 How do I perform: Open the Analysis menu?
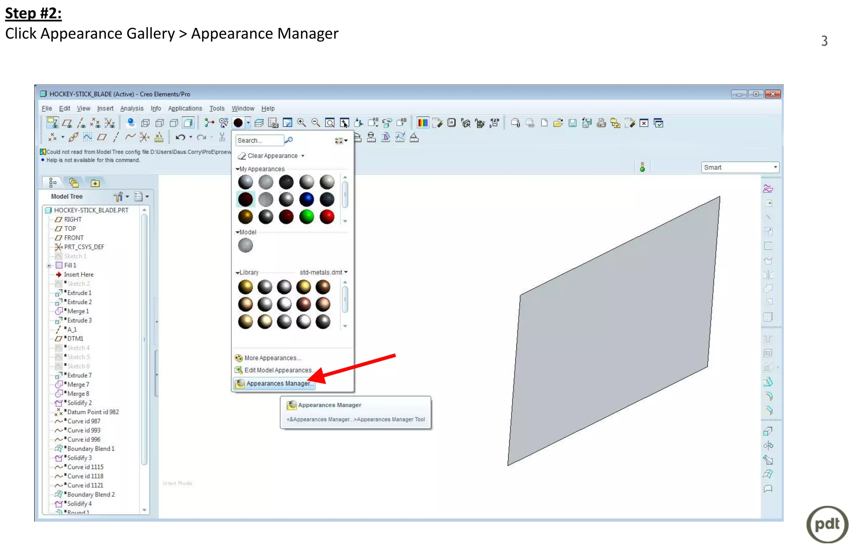click(131, 108)
